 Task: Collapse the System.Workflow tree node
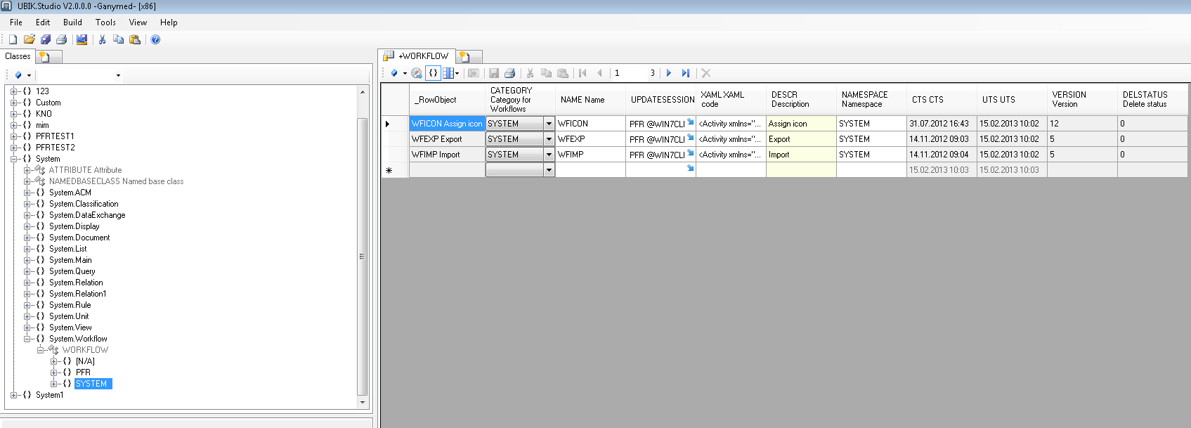27,339
